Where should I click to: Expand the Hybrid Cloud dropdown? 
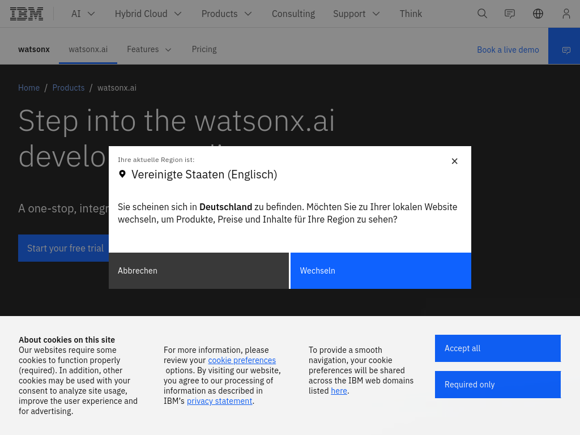coord(148,14)
